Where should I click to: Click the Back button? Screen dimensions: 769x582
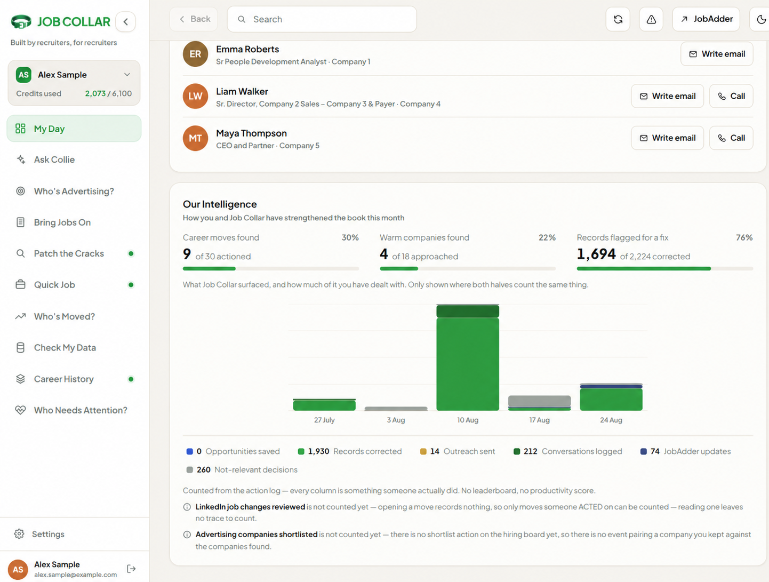click(194, 19)
